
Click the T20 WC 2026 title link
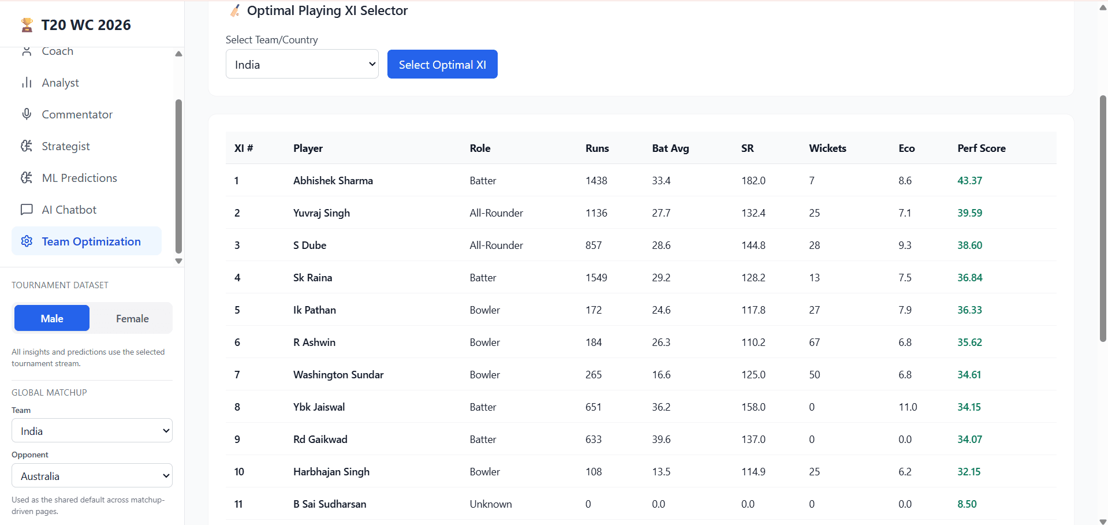(x=85, y=24)
